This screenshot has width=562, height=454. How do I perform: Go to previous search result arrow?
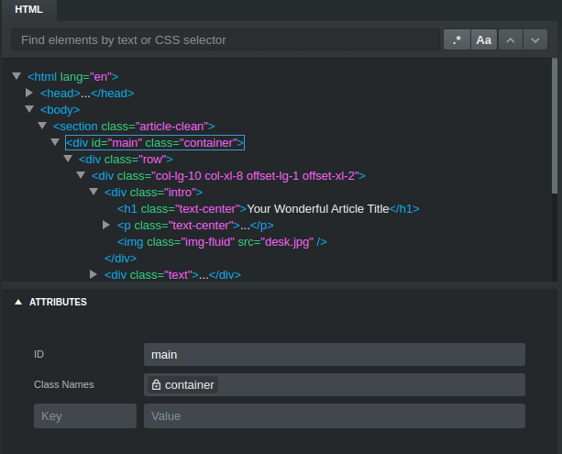[x=510, y=40]
